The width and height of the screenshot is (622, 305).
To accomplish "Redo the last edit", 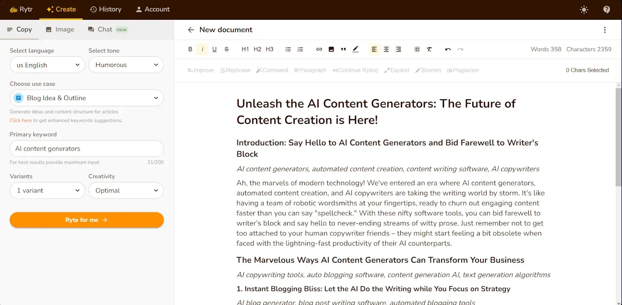I will (460, 49).
